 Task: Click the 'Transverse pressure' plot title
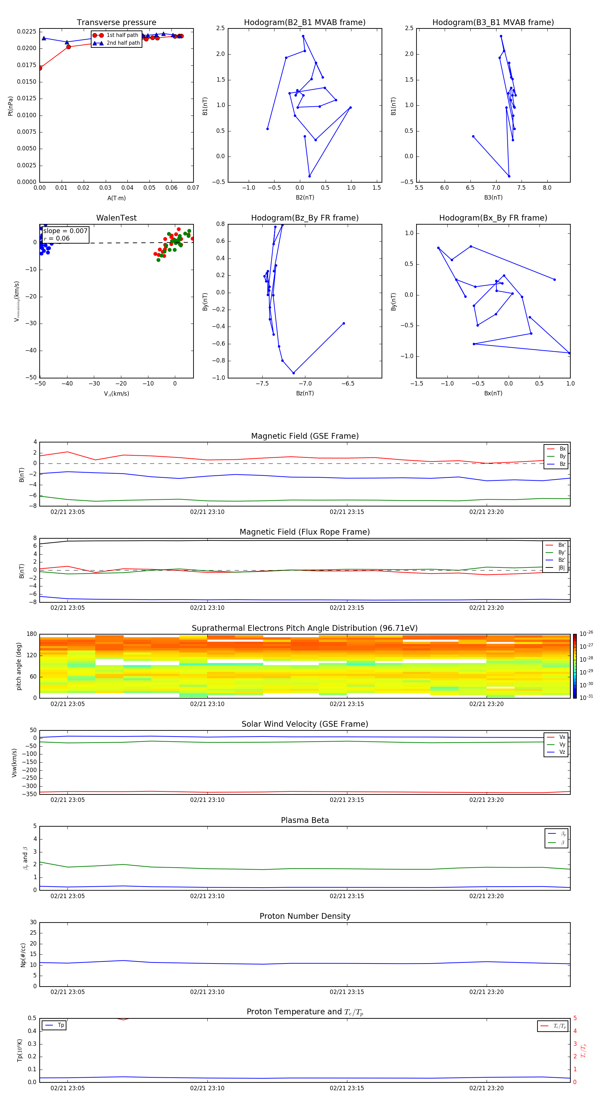[x=116, y=22]
